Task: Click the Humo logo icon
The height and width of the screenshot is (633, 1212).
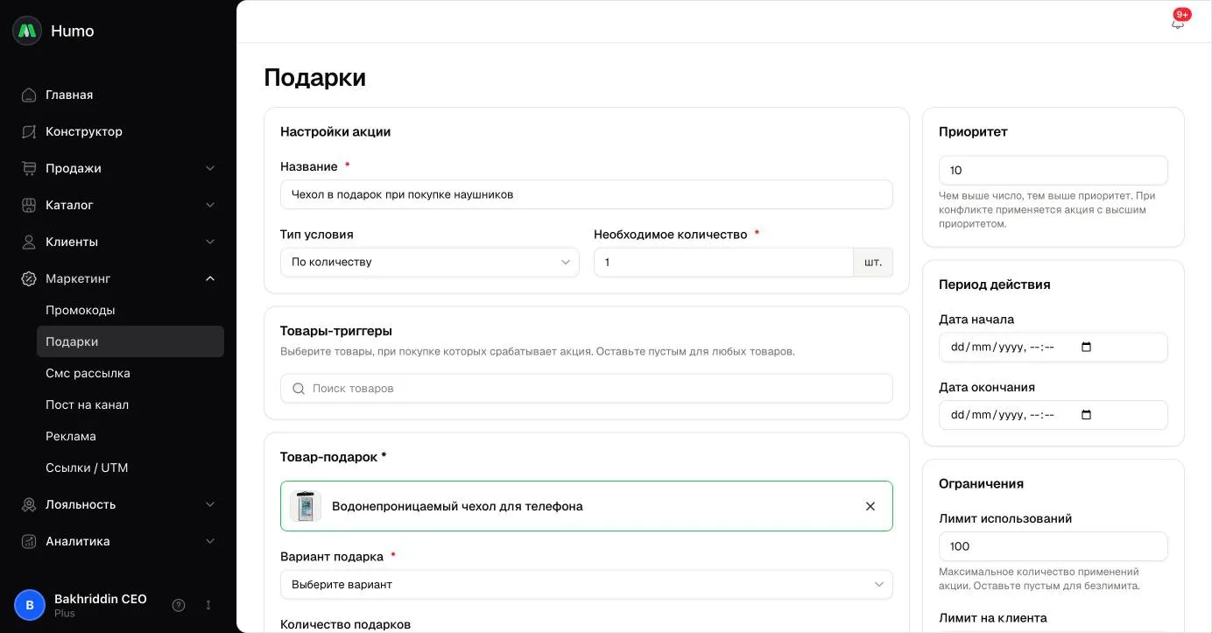Action: click(x=27, y=31)
